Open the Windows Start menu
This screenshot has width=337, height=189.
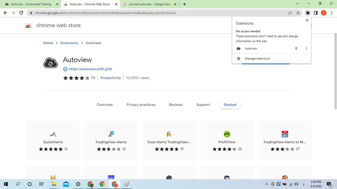click(x=6, y=184)
